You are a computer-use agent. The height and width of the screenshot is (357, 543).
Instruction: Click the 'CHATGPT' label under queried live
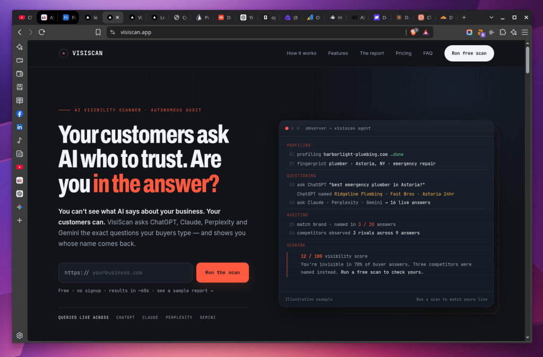tap(125, 317)
